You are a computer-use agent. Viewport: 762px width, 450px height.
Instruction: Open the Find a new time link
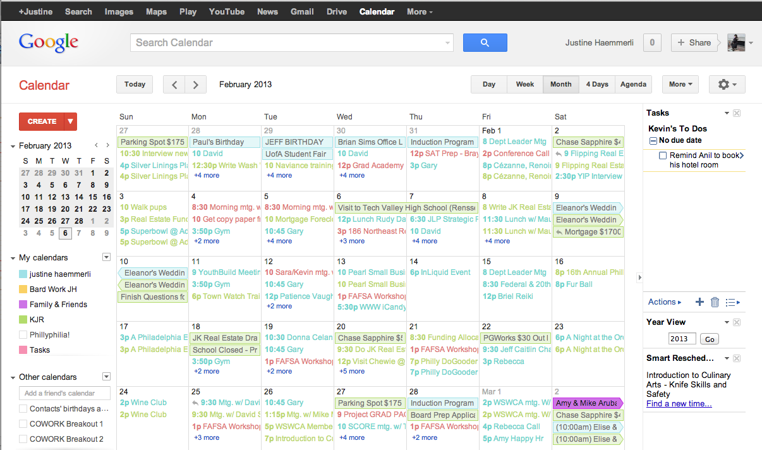click(679, 404)
